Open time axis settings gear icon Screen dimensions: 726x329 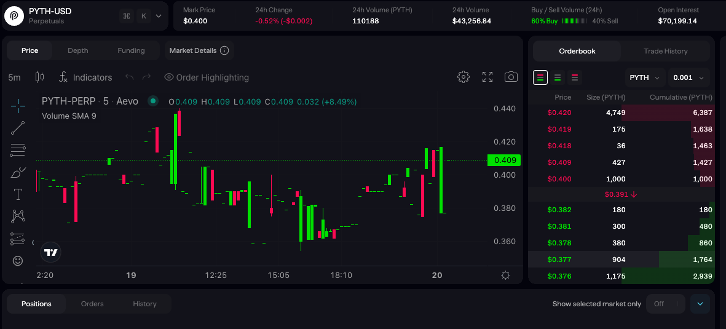pos(505,275)
